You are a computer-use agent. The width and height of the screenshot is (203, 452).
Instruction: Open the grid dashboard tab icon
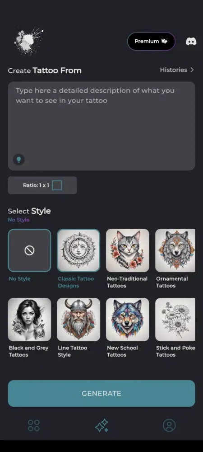point(34,425)
